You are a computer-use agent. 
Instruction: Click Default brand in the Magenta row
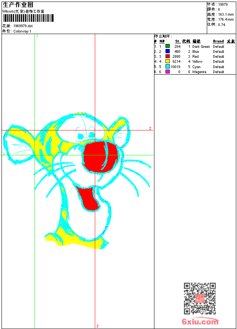pos(219,72)
